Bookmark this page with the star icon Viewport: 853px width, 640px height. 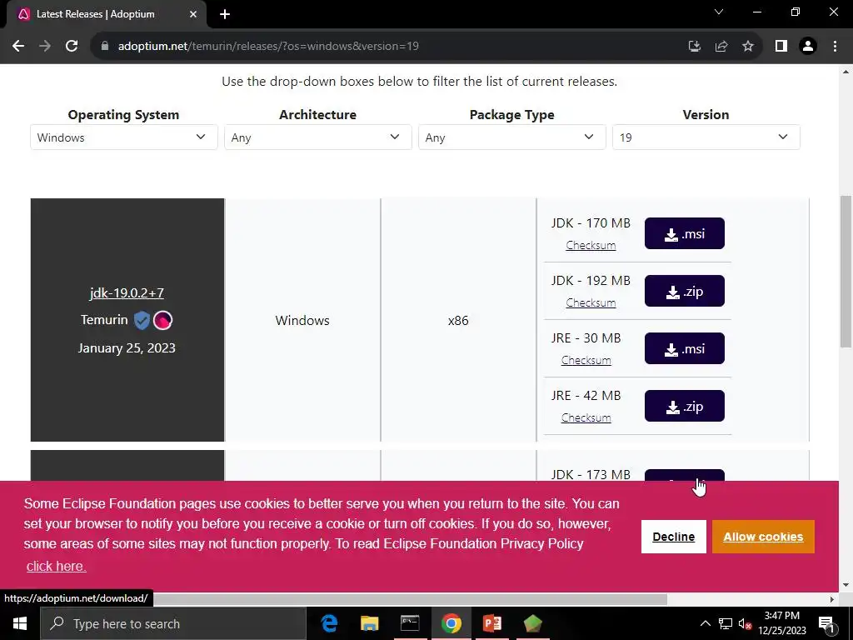(x=748, y=47)
